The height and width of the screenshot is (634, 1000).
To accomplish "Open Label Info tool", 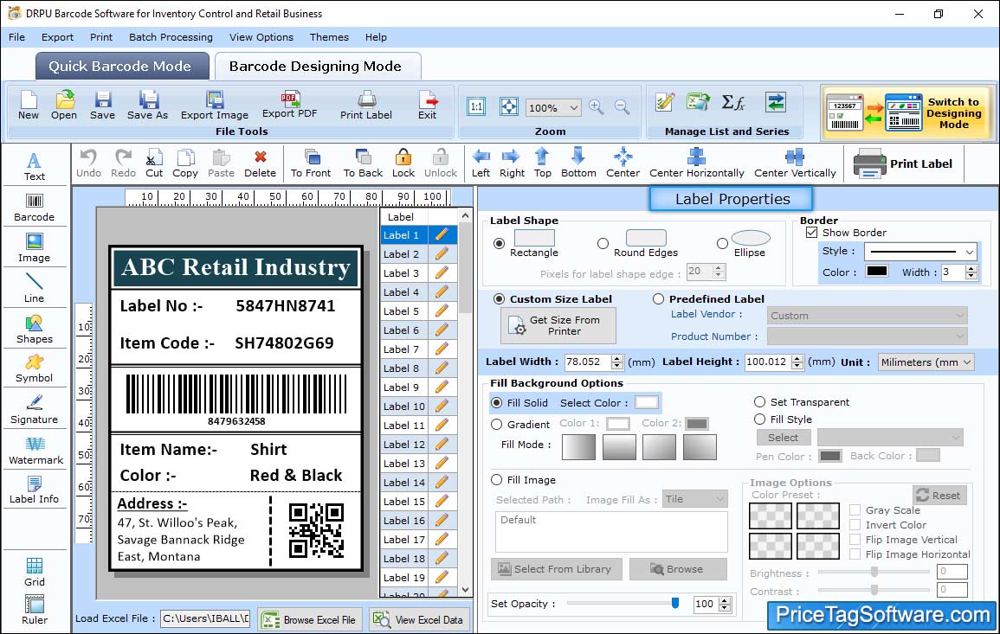I will tap(35, 490).
